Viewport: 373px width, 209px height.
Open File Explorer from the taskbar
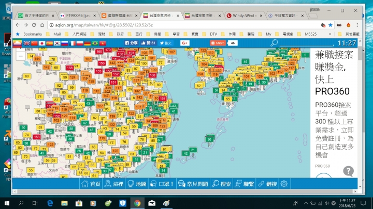[x=64, y=203]
